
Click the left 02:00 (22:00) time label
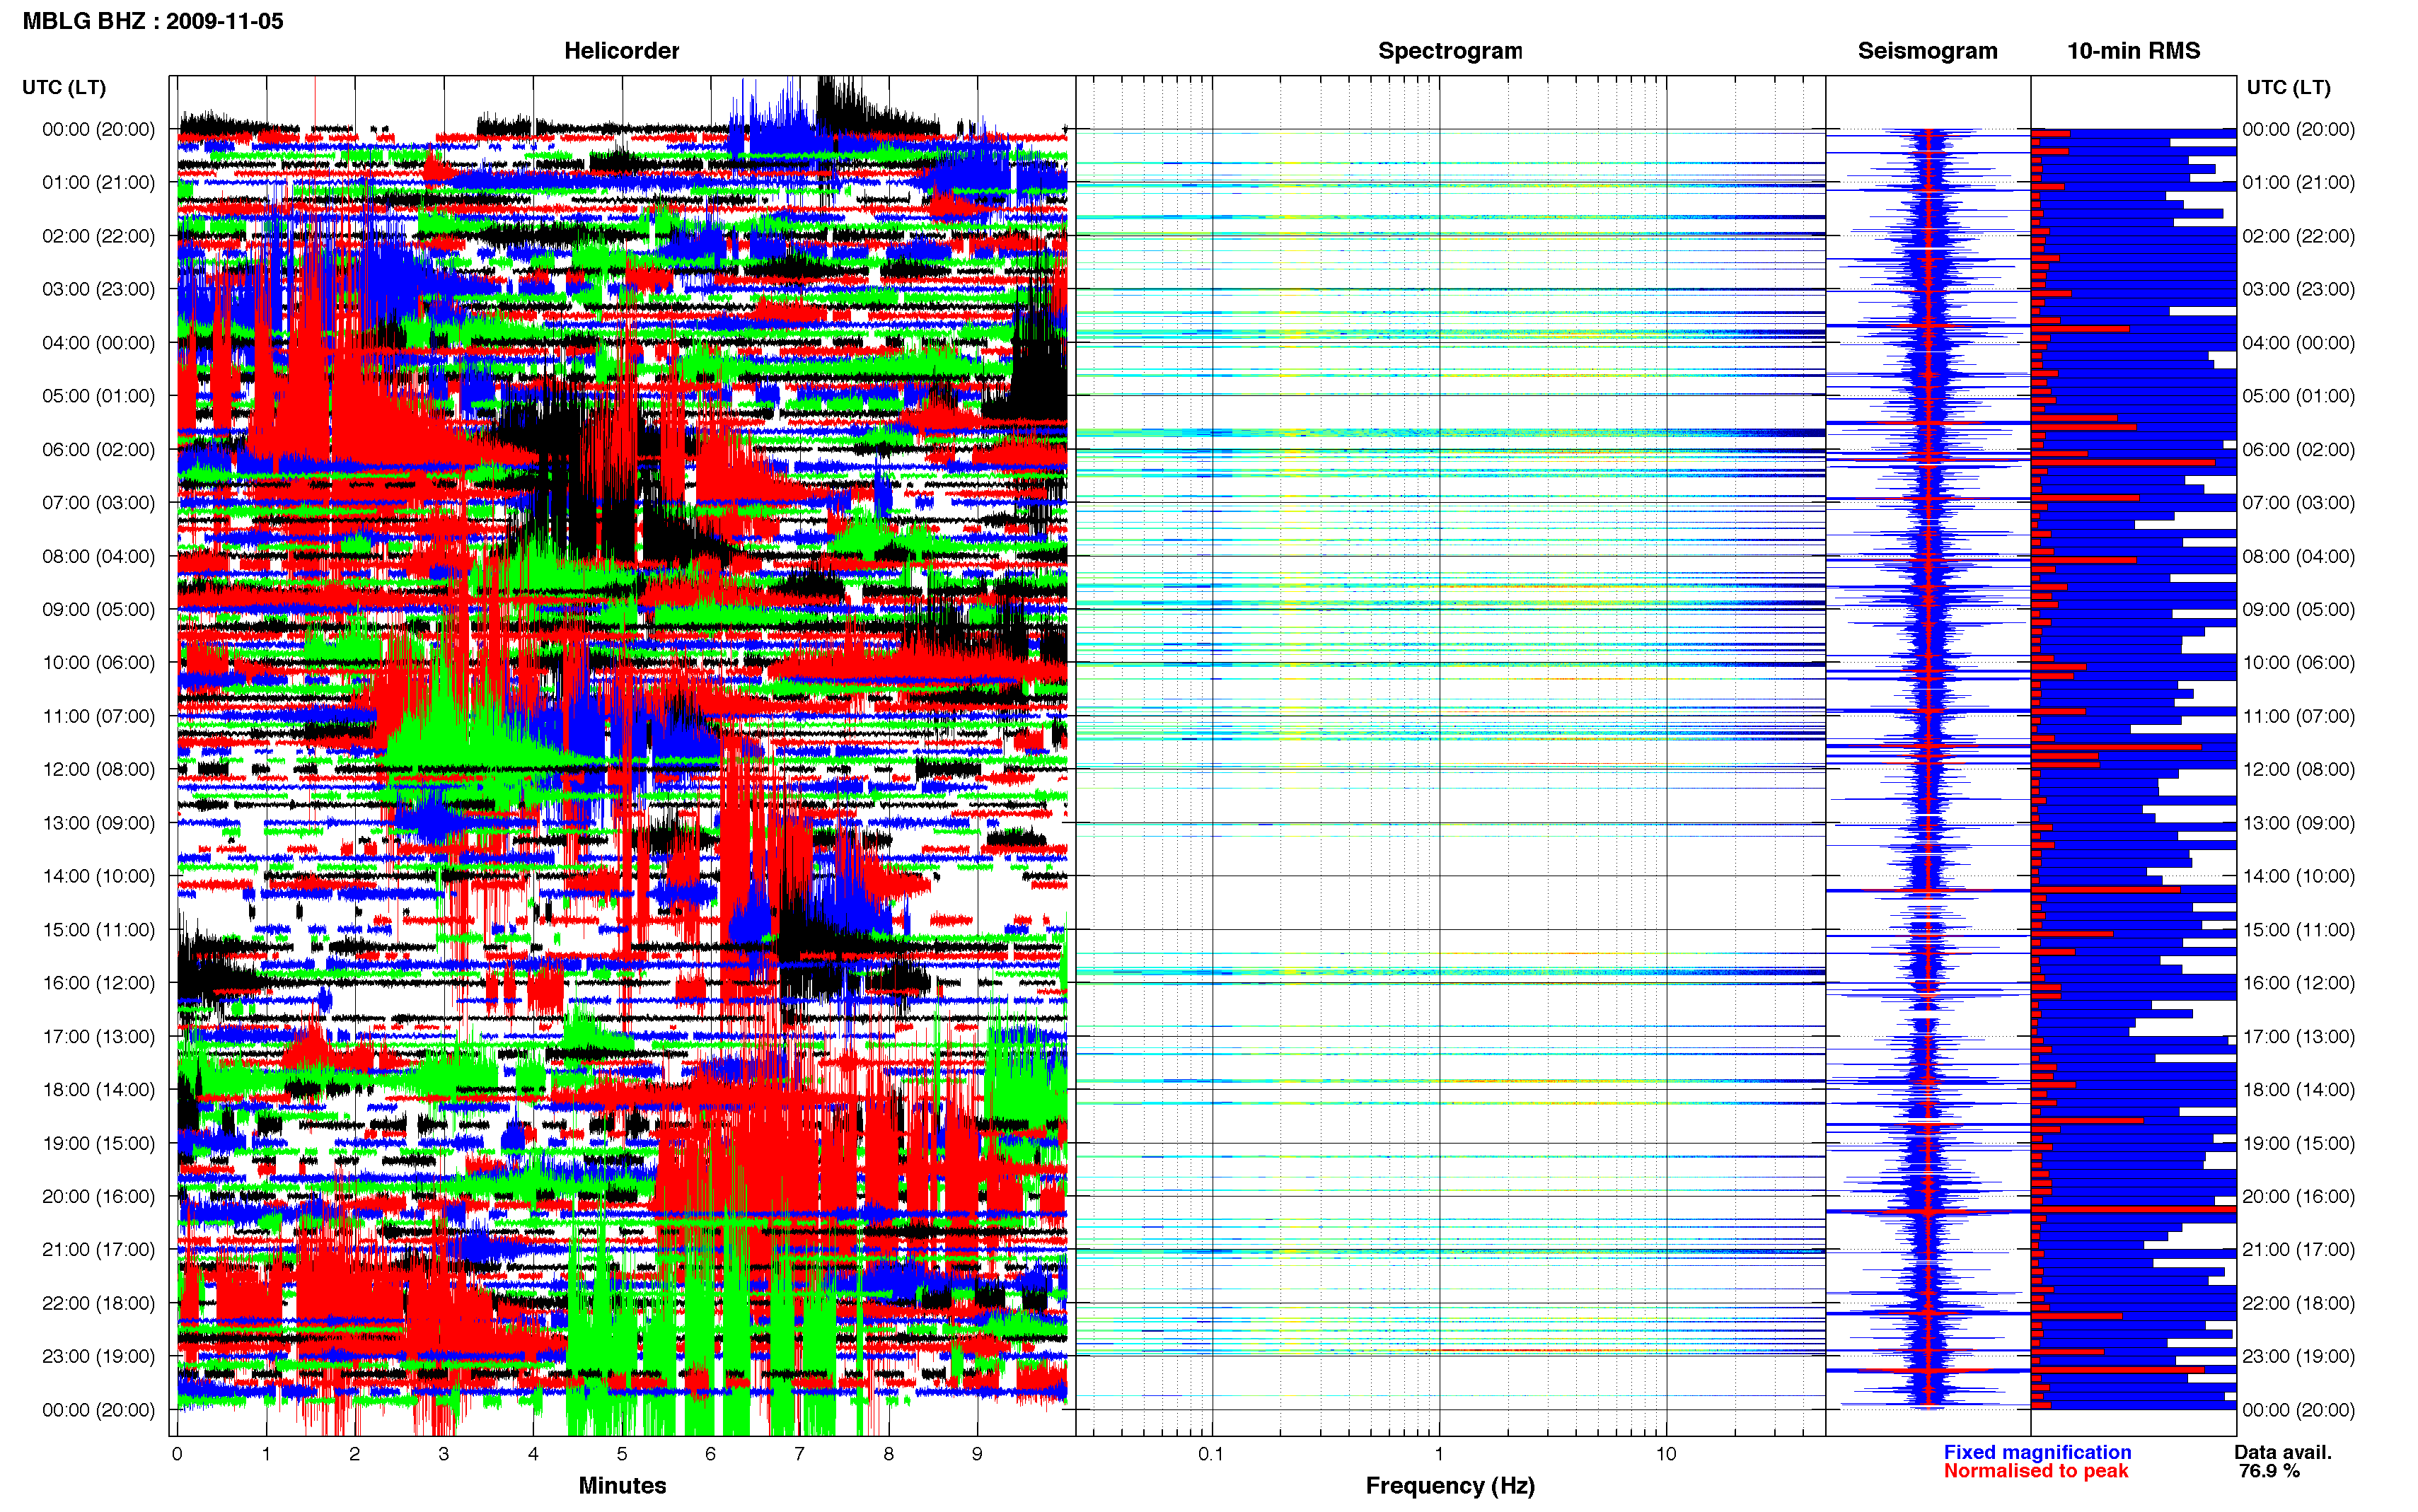tap(98, 236)
